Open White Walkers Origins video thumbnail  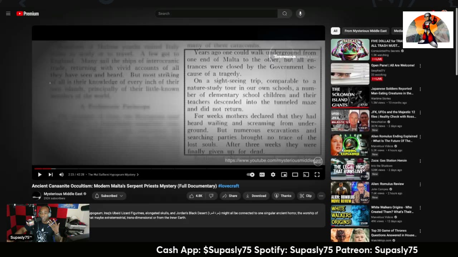point(350,216)
